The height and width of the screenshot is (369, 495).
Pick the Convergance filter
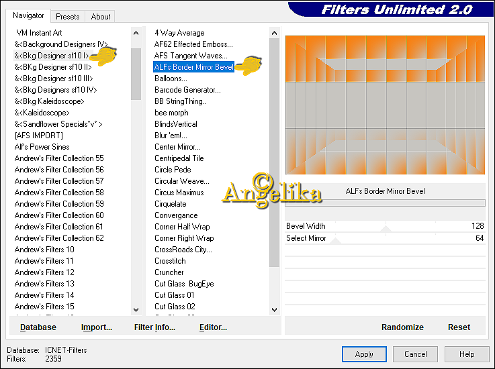point(176,215)
